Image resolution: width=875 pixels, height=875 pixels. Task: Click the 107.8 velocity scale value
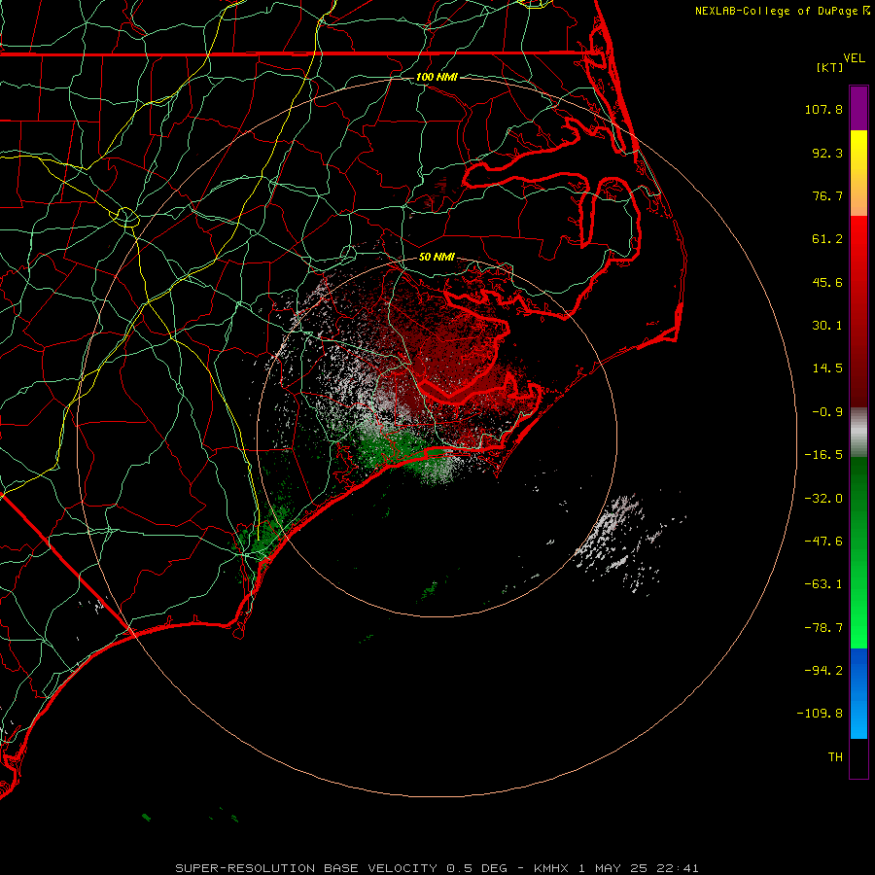[x=823, y=109]
